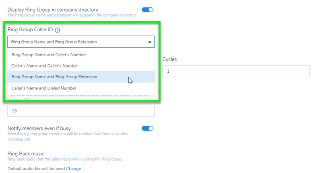Open the Ring Group Caller ID combo box
The image size is (314, 173).
(81, 42)
